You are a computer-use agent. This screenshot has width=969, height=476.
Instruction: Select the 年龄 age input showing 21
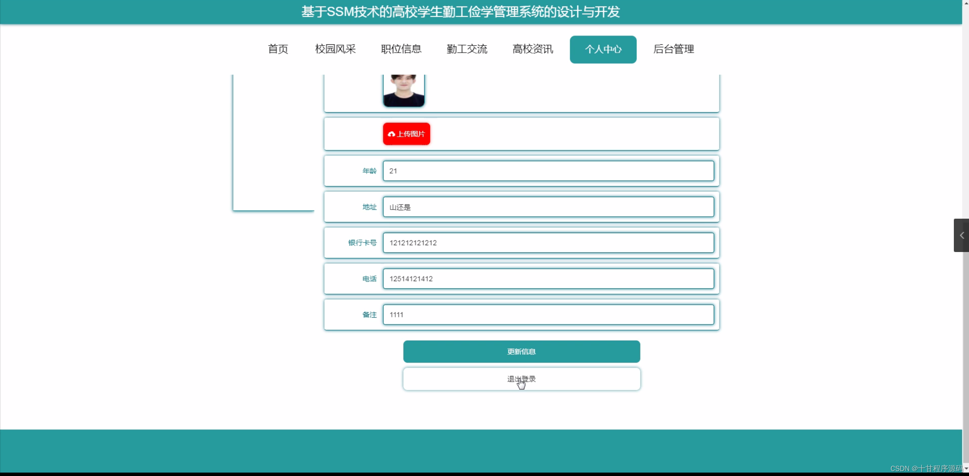[548, 171]
